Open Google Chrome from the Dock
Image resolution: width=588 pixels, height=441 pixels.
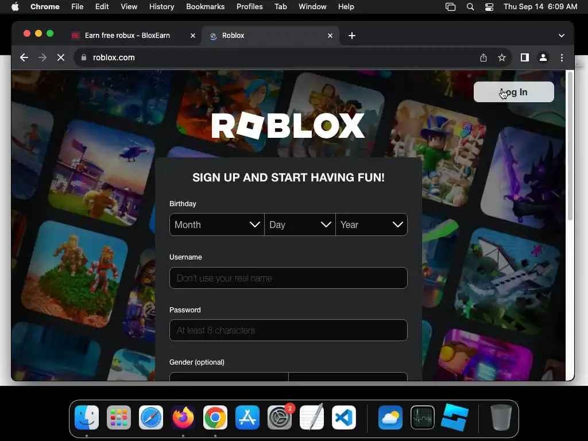point(215,417)
